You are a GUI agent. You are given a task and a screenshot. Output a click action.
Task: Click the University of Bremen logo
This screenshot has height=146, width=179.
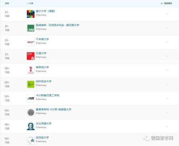click(x=31, y=42)
